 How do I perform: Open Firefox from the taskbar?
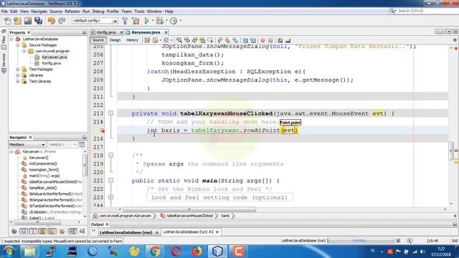[197, 252]
